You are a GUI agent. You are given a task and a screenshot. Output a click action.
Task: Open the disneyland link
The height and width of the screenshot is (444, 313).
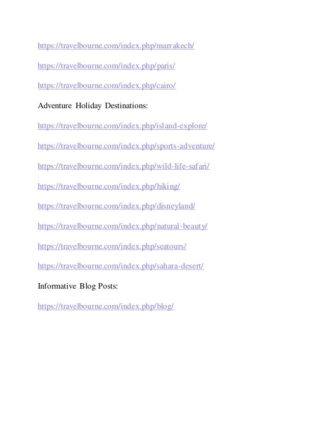(x=116, y=206)
